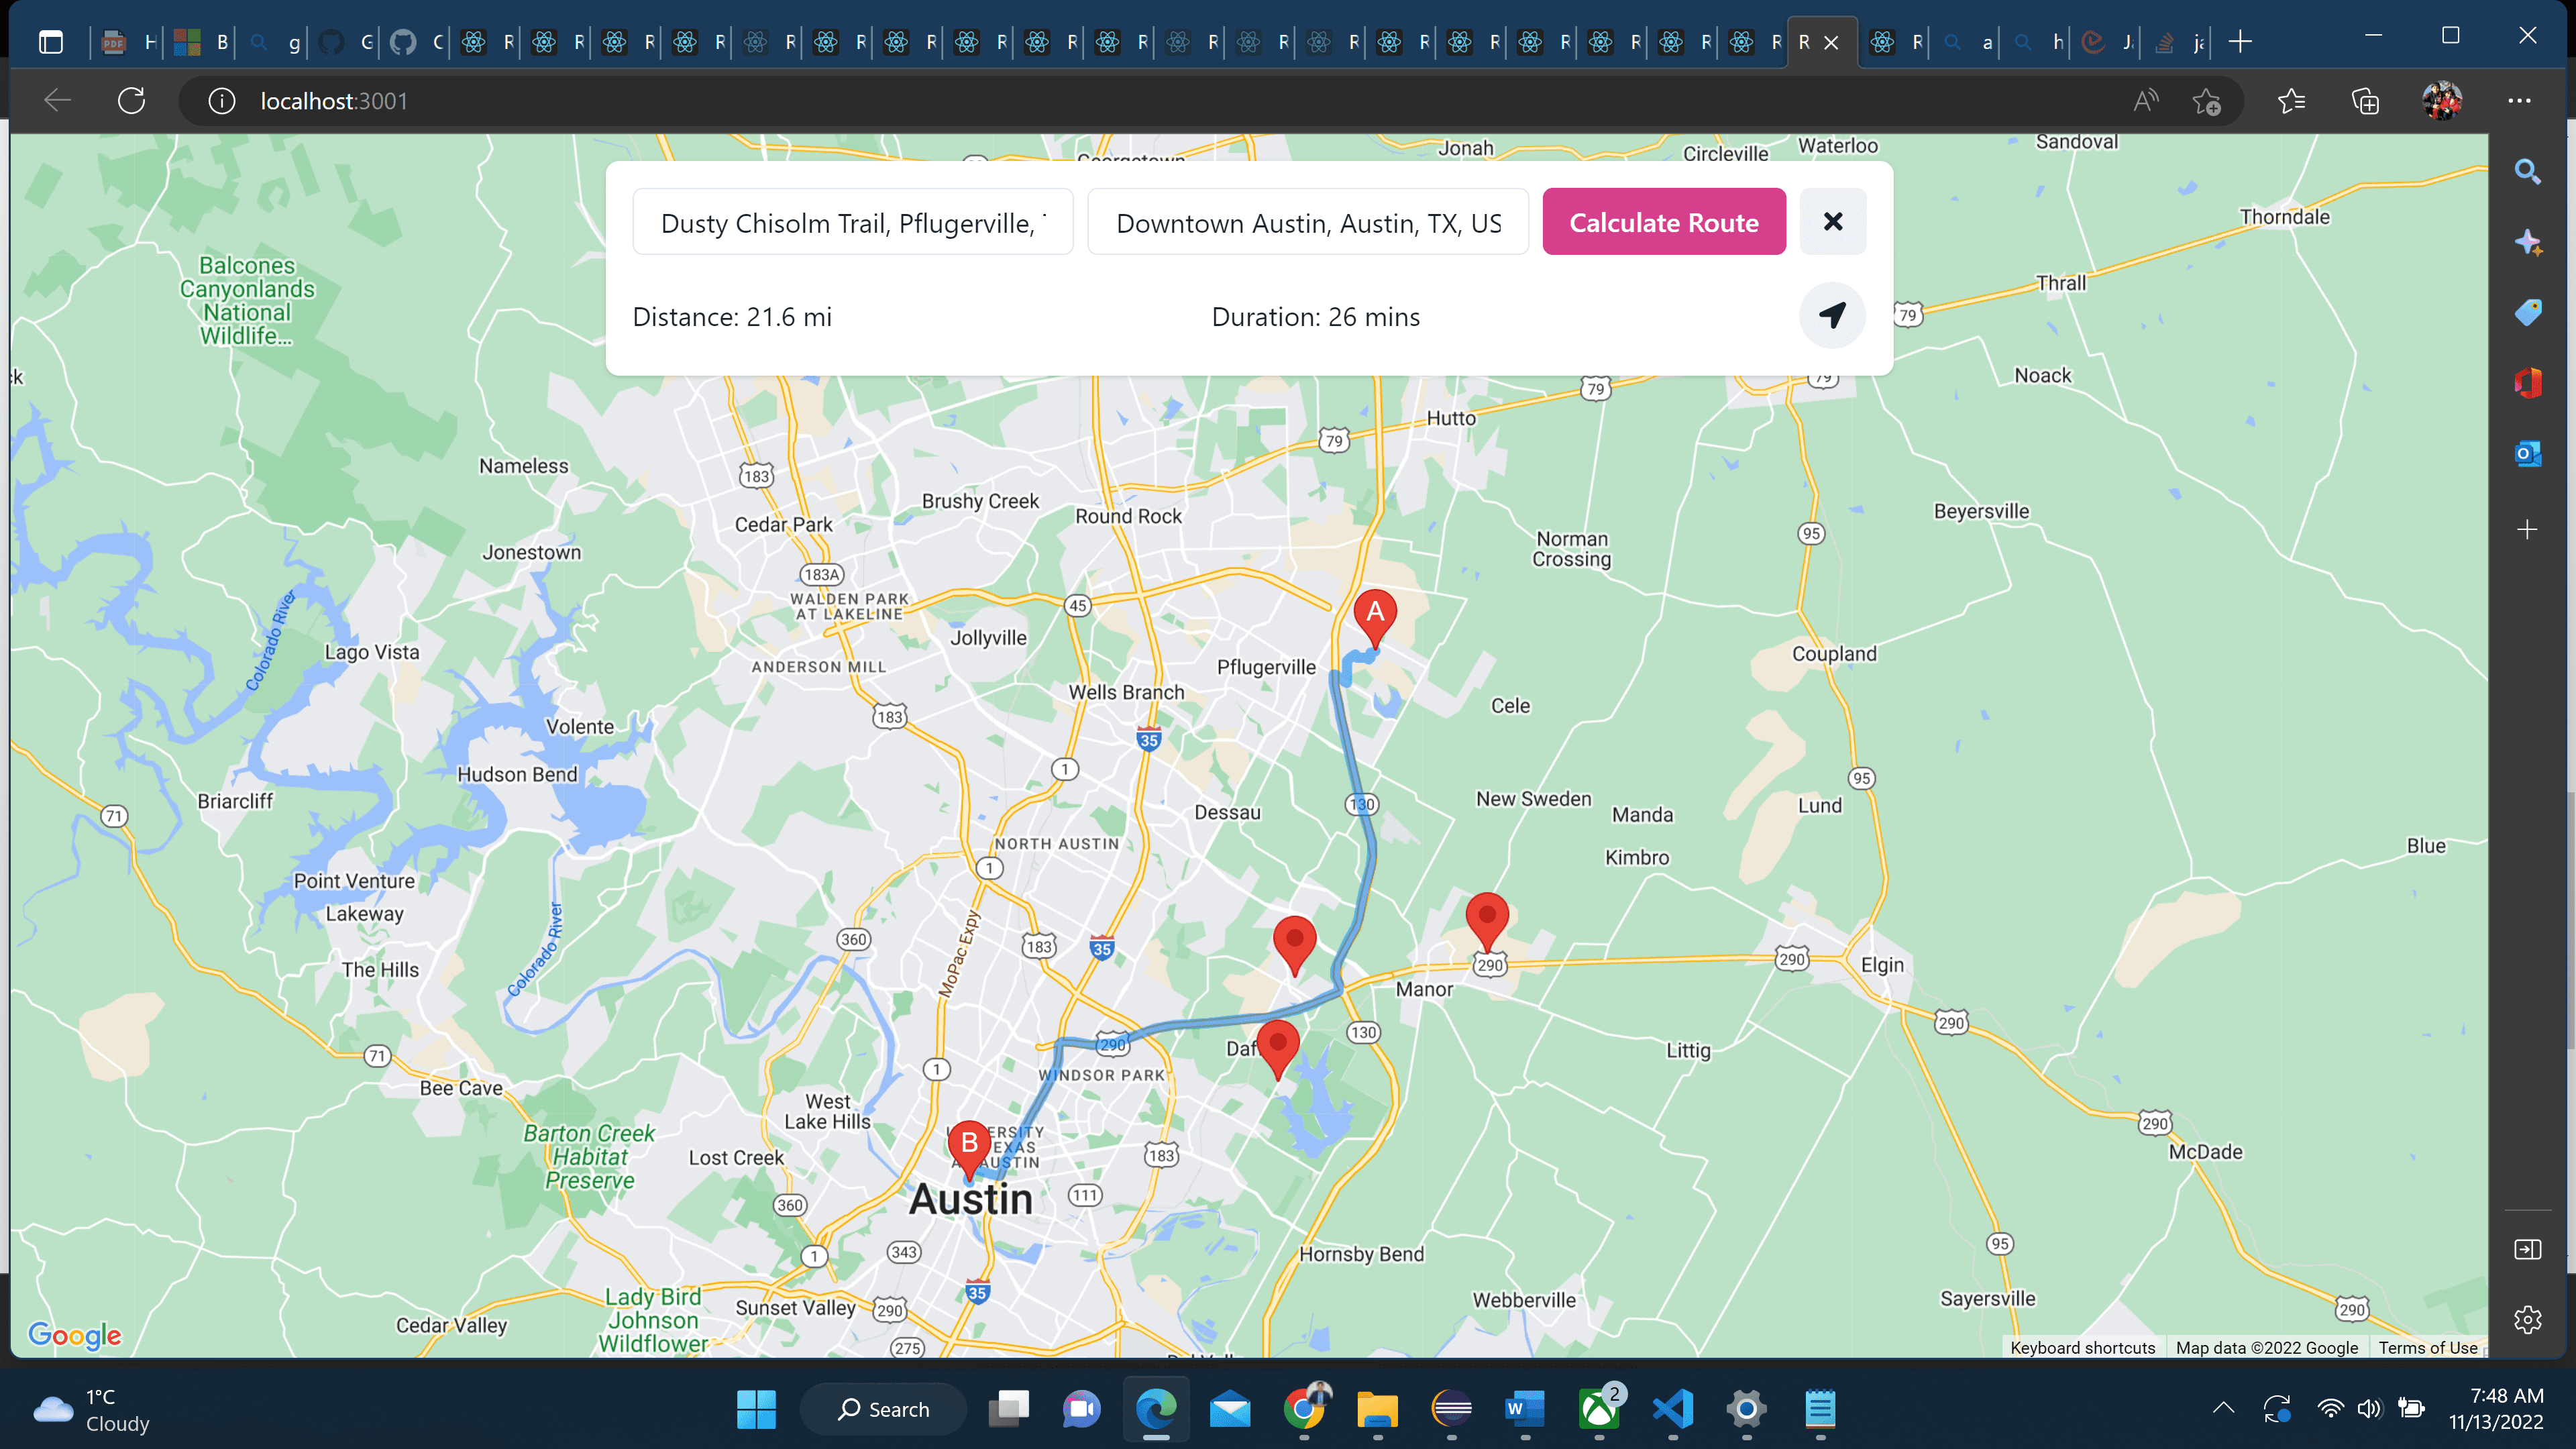Click the center-map location arrow icon
2576x1449 pixels.
point(1832,316)
